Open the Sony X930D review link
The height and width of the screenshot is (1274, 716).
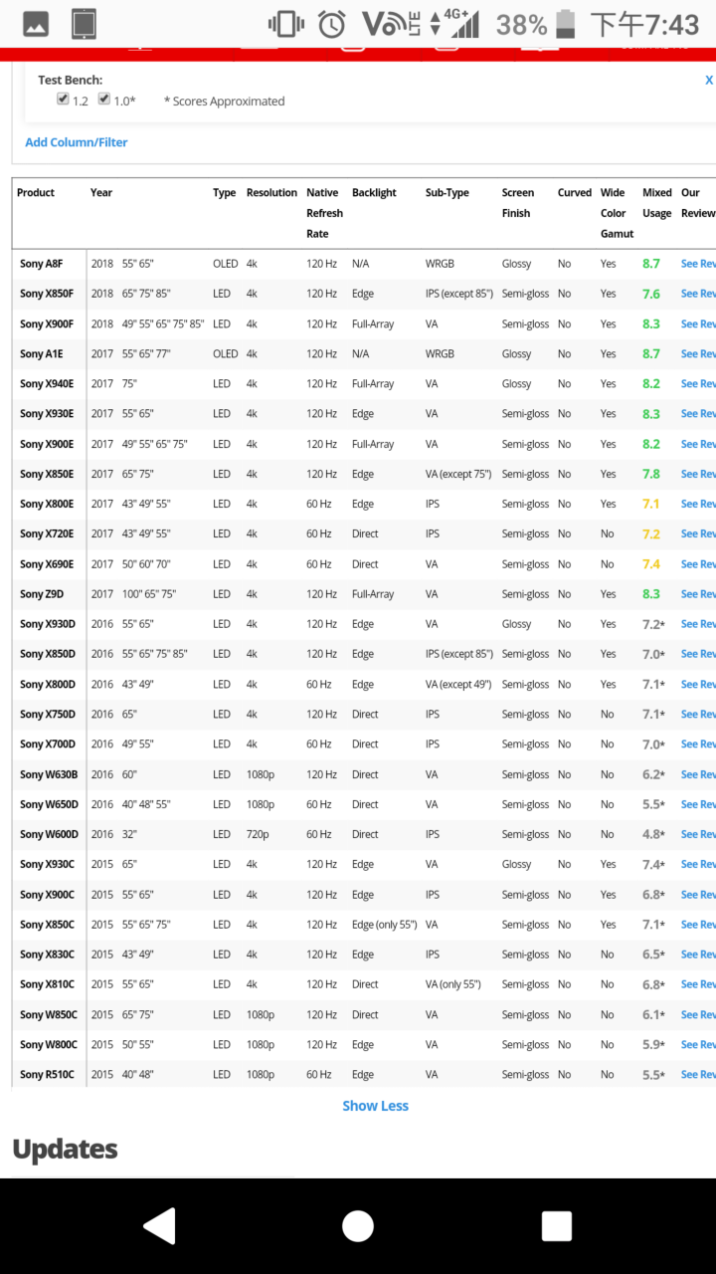pos(698,624)
